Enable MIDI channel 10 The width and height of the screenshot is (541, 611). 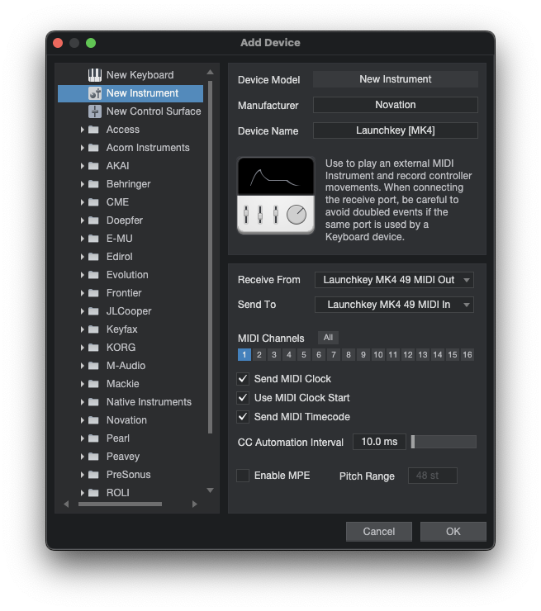[x=378, y=354]
